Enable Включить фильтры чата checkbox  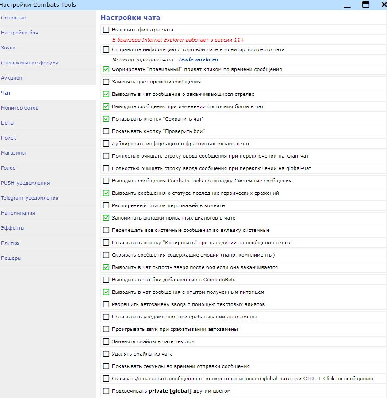click(106, 30)
